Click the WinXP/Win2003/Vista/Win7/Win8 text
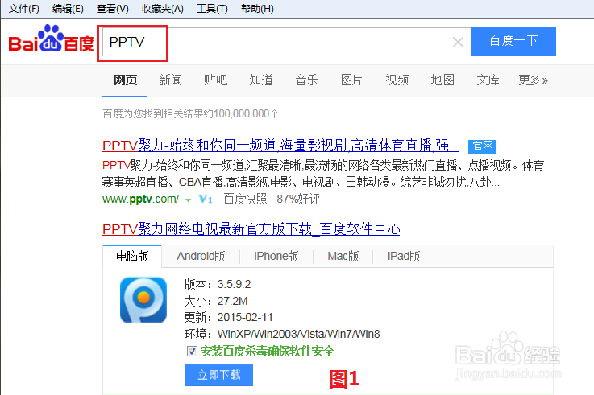 298,334
